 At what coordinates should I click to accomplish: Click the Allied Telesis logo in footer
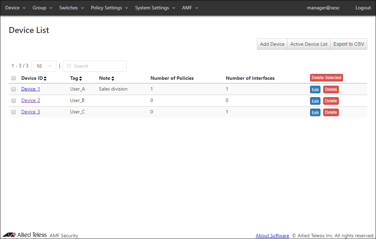click(x=25, y=235)
